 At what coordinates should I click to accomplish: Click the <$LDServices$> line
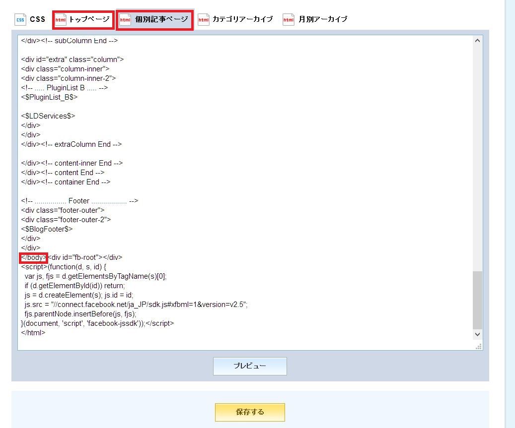[48, 116]
